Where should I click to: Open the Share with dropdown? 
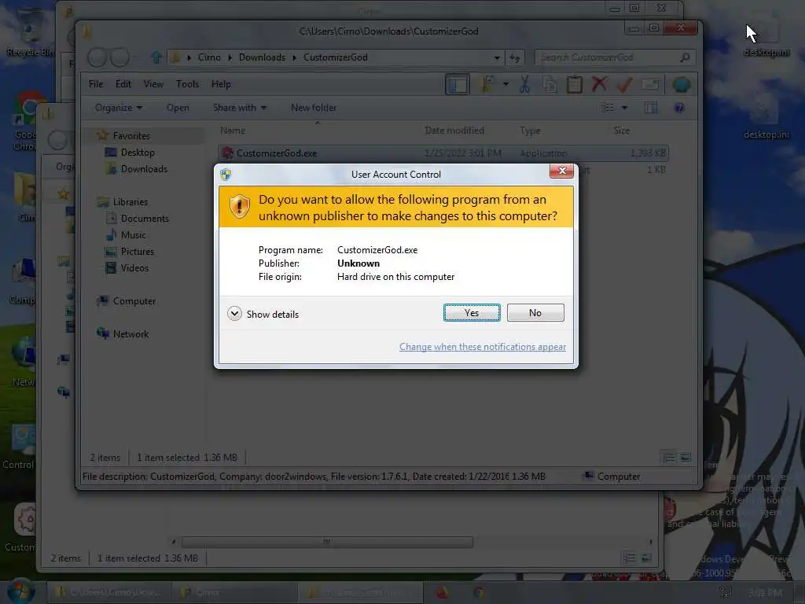point(239,107)
